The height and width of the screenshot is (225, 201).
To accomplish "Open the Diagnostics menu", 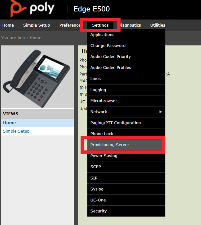I will [x=130, y=25].
